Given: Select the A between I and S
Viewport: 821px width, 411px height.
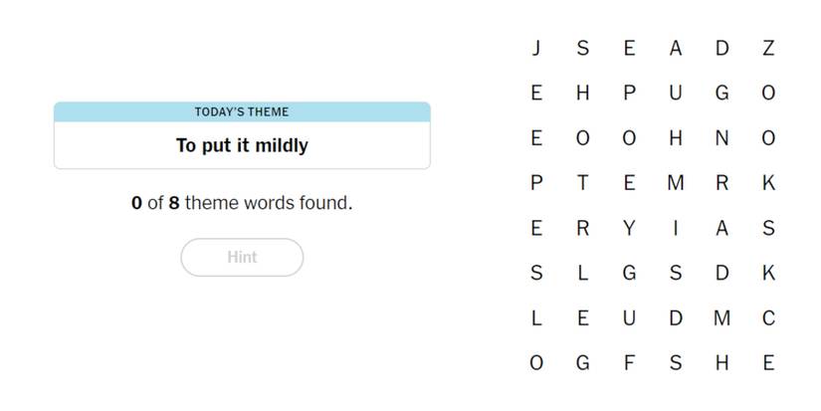Looking at the screenshot, I should pos(721,228).
